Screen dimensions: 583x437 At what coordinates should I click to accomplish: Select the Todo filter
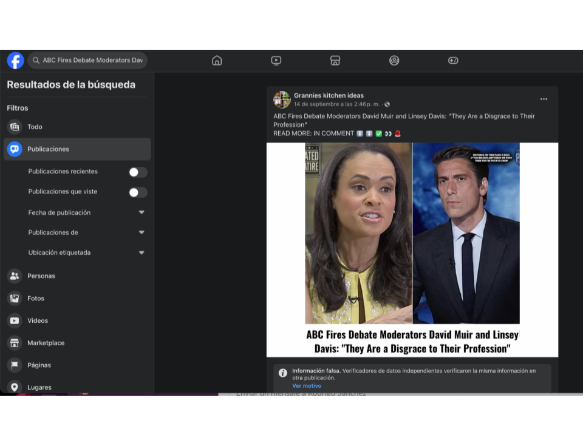tap(77, 127)
